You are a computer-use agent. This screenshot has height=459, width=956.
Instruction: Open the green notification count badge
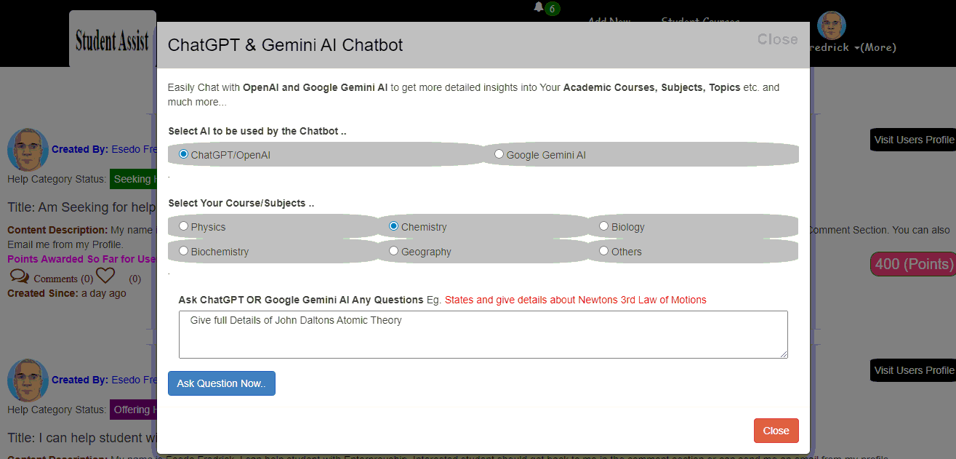(x=553, y=9)
